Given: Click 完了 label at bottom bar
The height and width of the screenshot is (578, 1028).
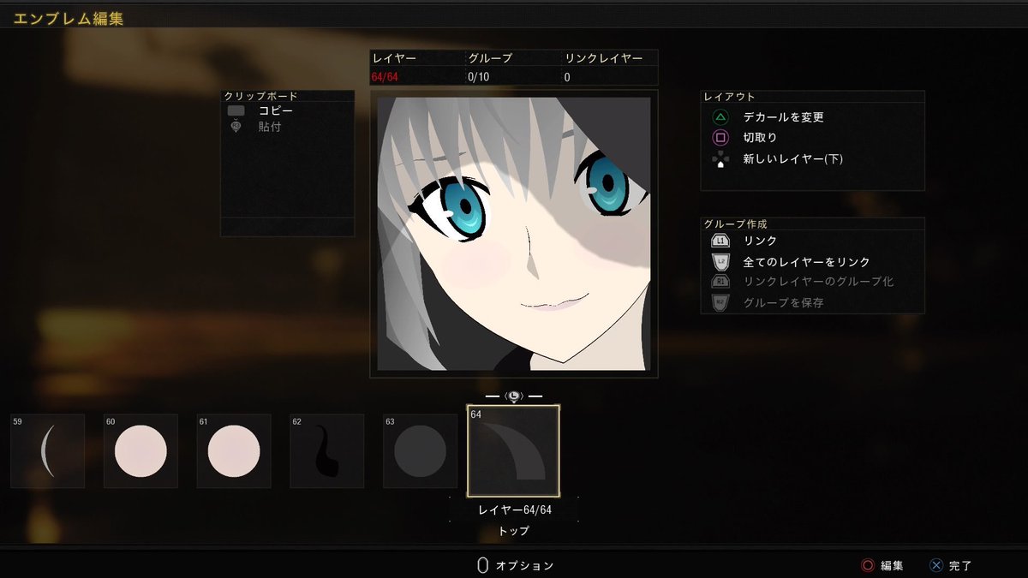Looking at the screenshot, I should tap(961, 566).
